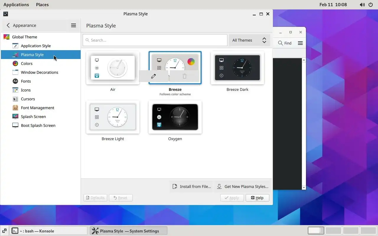Open the clock and calendar, Feb 11 10:08

click(333, 5)
